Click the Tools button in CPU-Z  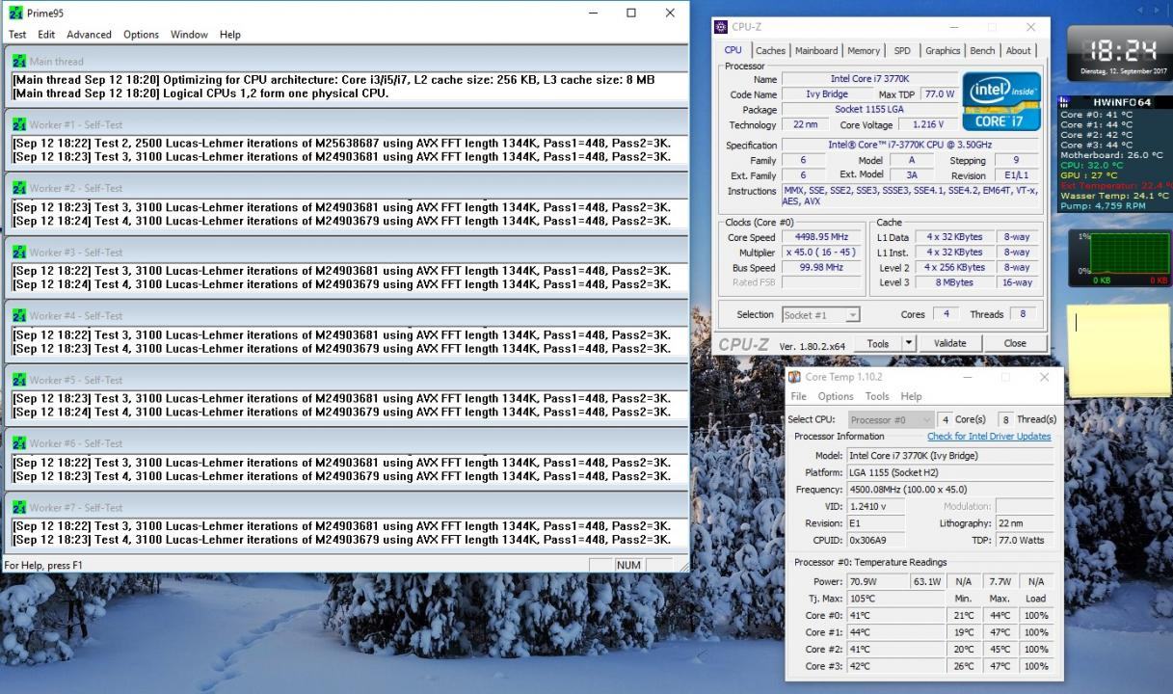click(x=878, y=343)
